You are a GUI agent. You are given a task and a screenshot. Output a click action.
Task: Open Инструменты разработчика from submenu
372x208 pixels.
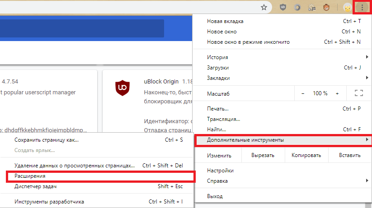[97, 202]
